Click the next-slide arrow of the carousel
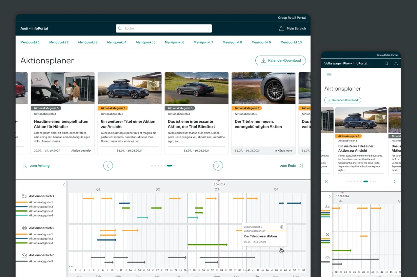The height and width of the screenshot is (277, 417). click(218, 166)
